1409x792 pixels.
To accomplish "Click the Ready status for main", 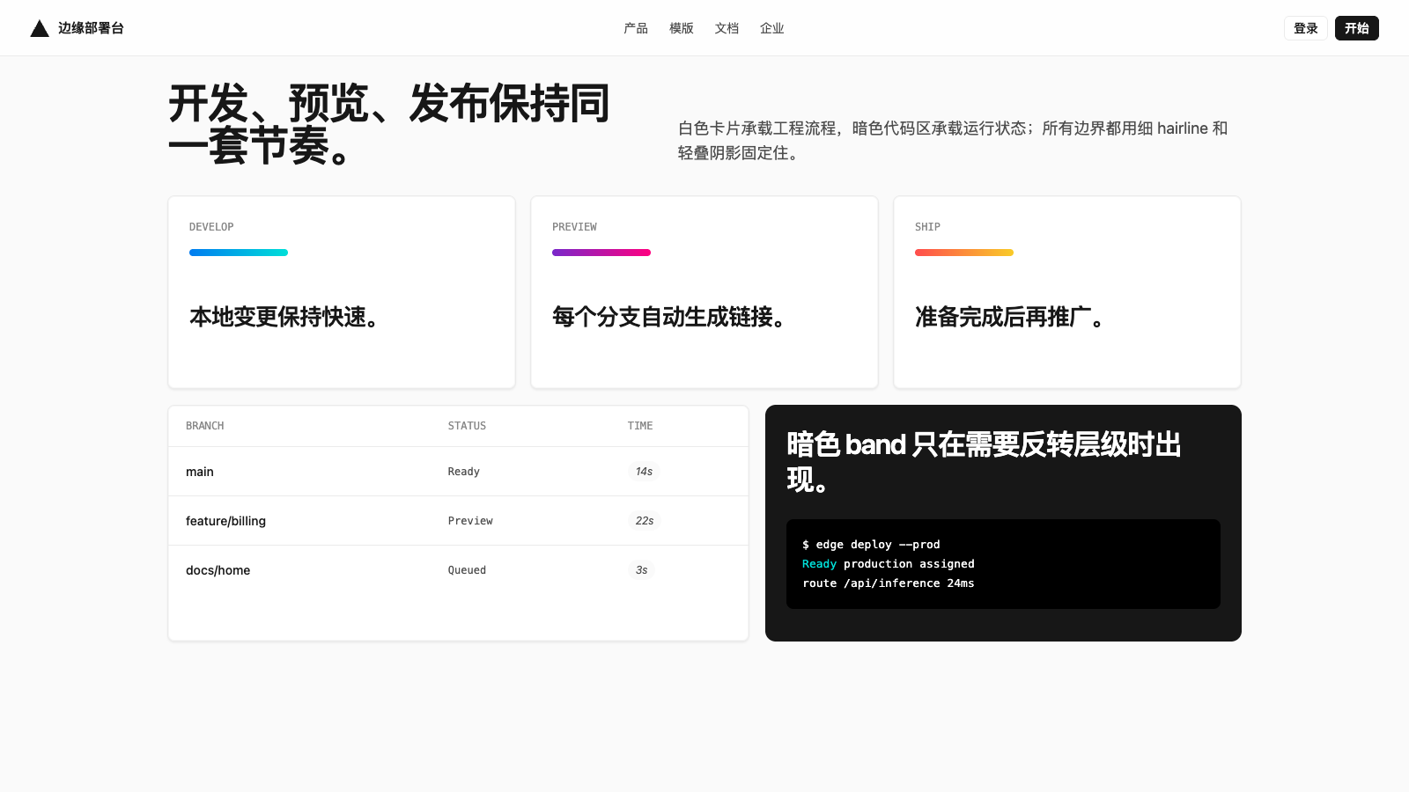I will click(x=464, y=472).
